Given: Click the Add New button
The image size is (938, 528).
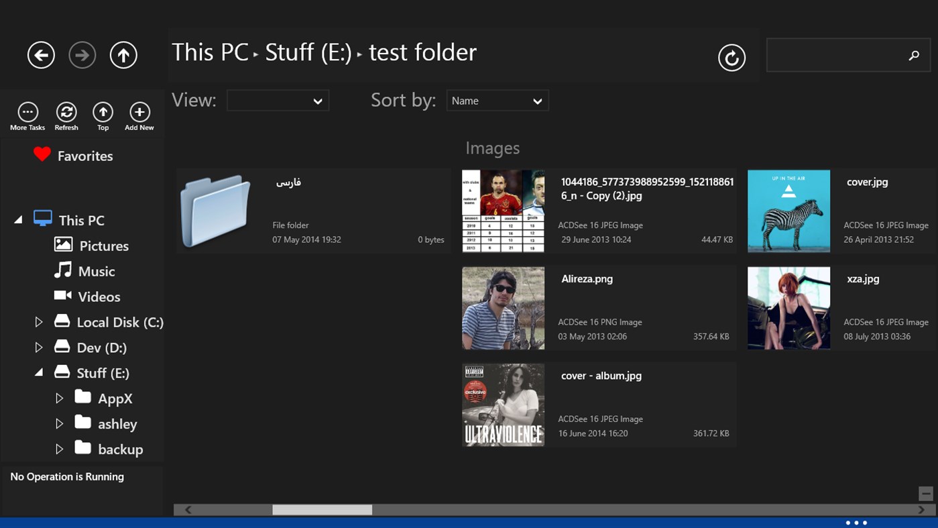Looking at the screenshot, I should pos(139,113).
